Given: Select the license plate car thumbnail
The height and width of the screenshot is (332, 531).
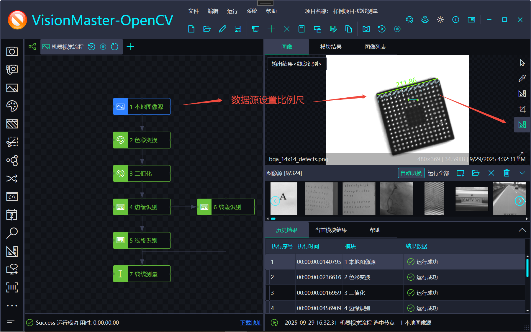Looking at the screenshot, I should click(472, 199).
